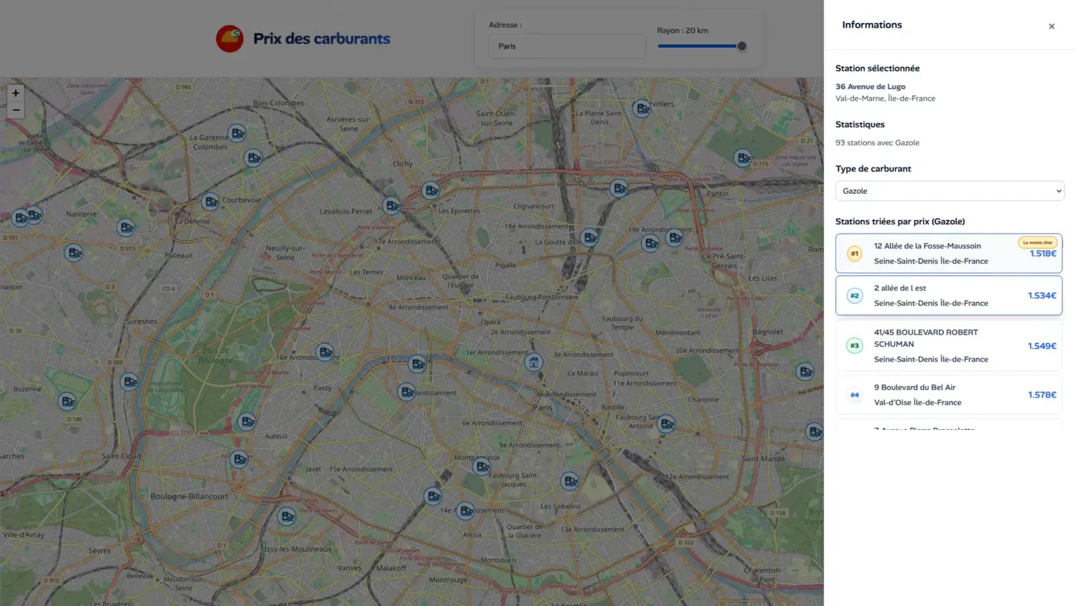
Task: Open station marker near D 913 road
Action: point(125,227)
